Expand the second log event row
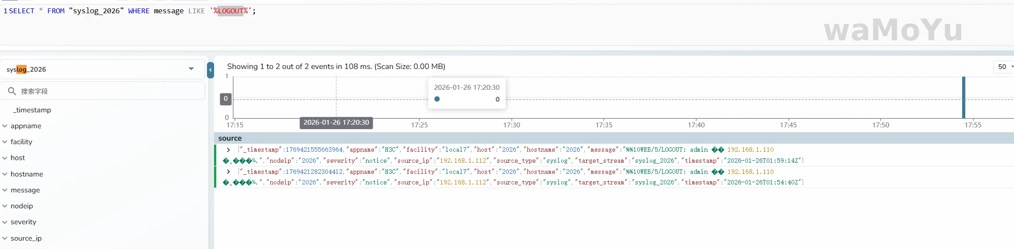 pos(228,172)
